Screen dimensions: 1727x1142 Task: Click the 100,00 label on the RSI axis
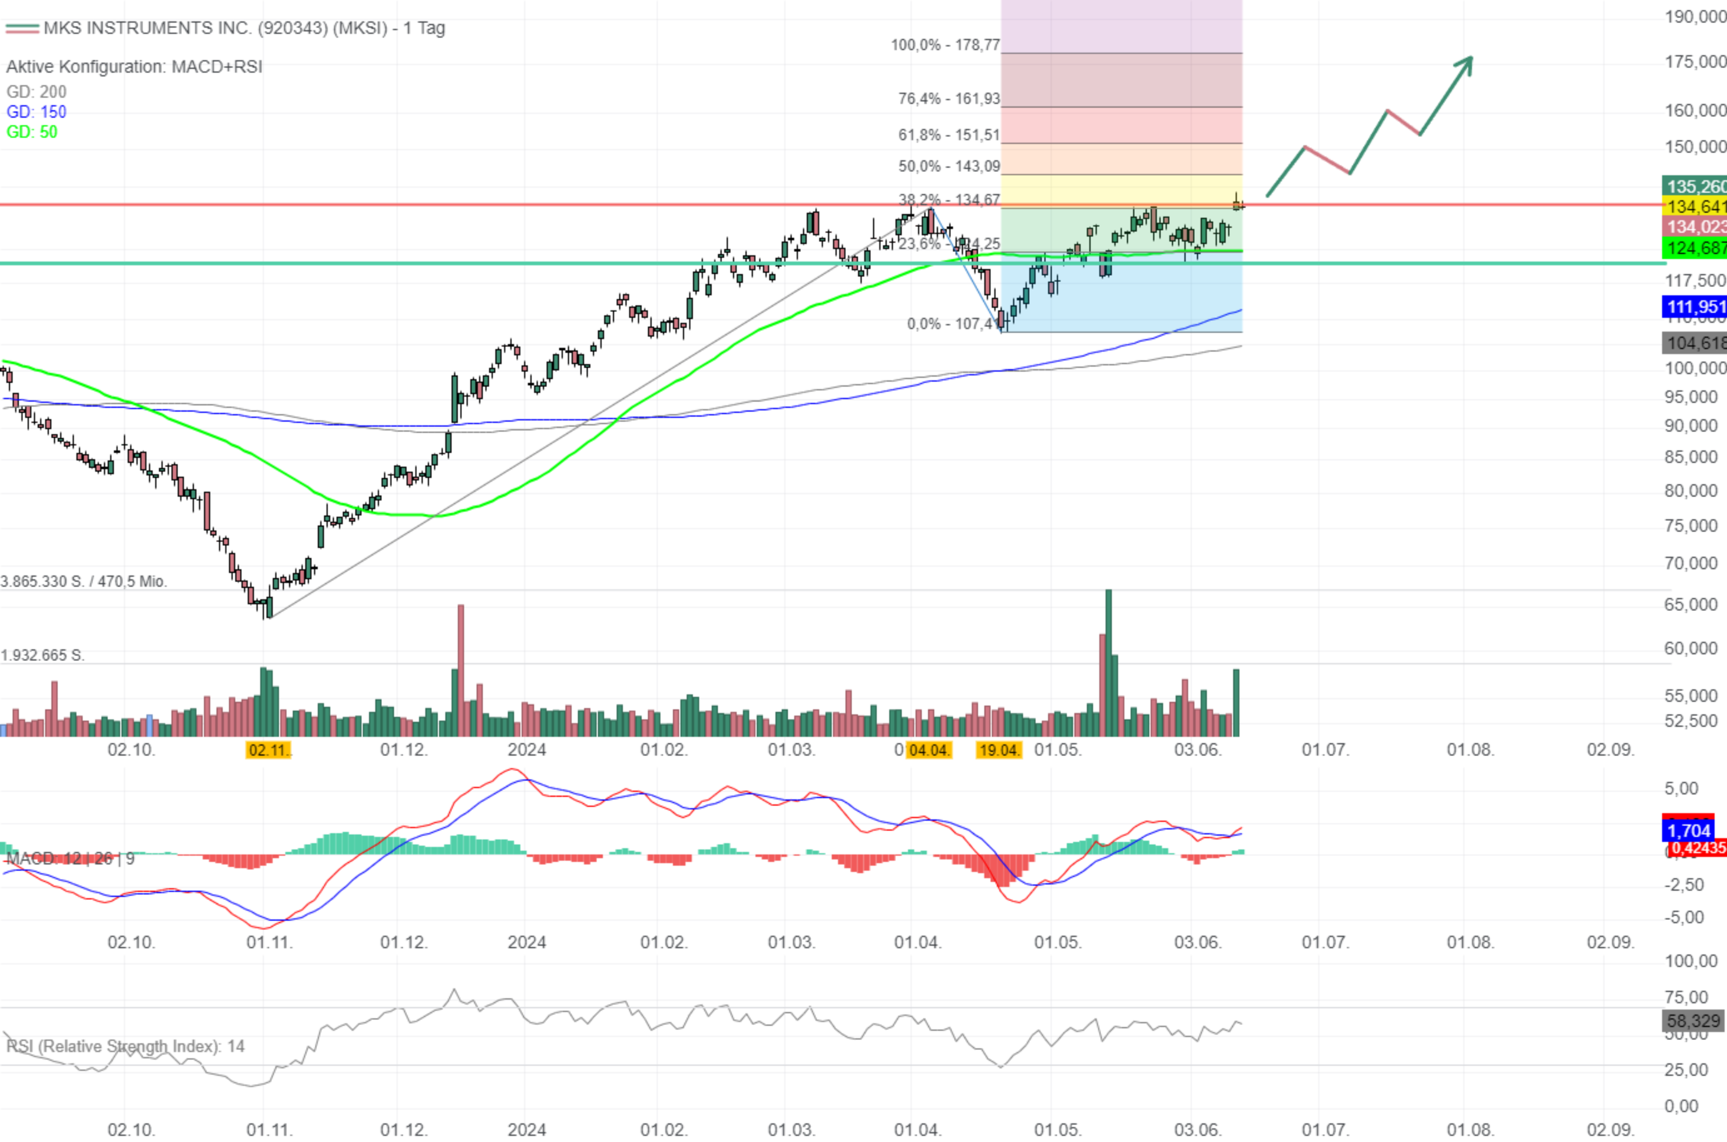coord(1691,961)
